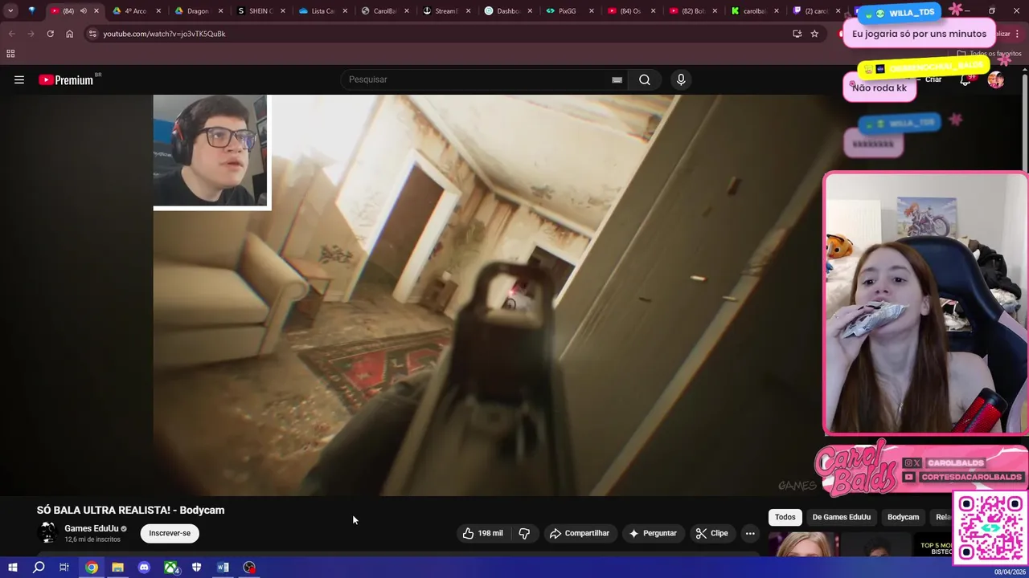Screen dimensions: 1029x578
Task: Open Windows taskbar search
Action: 39,568
